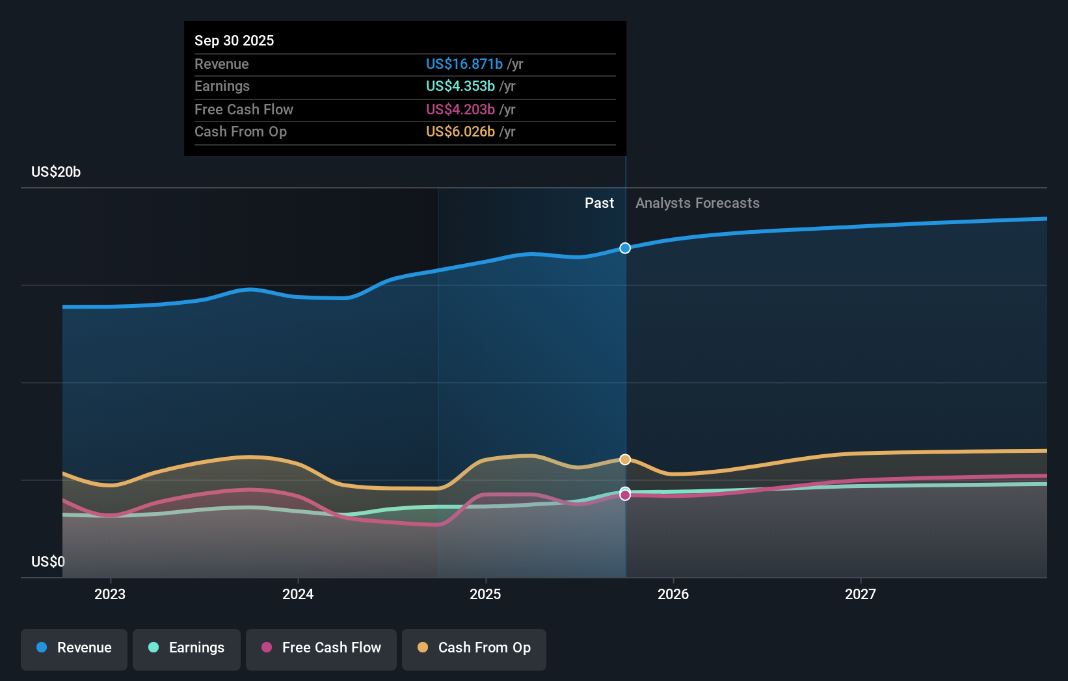The width and height of the screenshot is (1068, 681).
Task: Toggle the Revenue series visibility
Action: 73,649
